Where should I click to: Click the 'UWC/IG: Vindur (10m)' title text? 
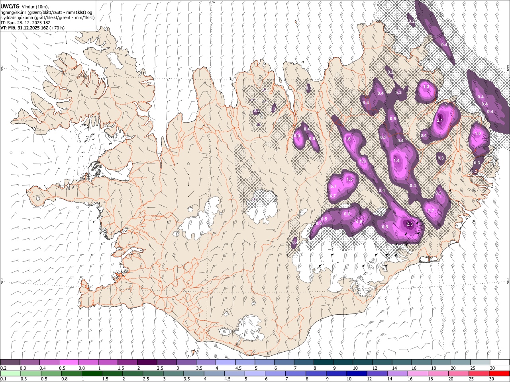click(x=25, y=6)
